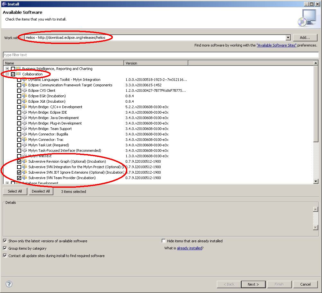Select the 'Eclipse JGit (Incubation)' row text
This screenshot has width=322, height=293.
pyautogui.click(x=47, y=101)
